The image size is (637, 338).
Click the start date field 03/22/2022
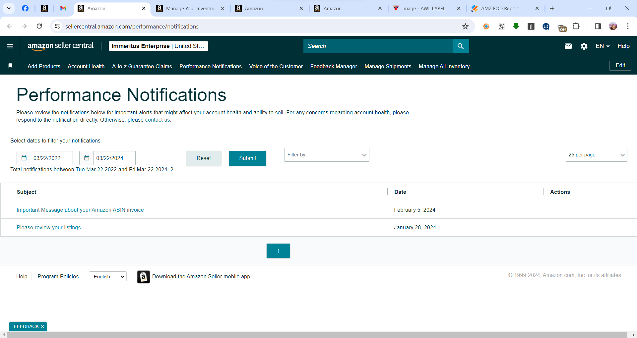(x=52, y=158)
